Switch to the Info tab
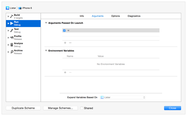The width and height of the screenshot is (187, 116). click(x=82, y=16)
